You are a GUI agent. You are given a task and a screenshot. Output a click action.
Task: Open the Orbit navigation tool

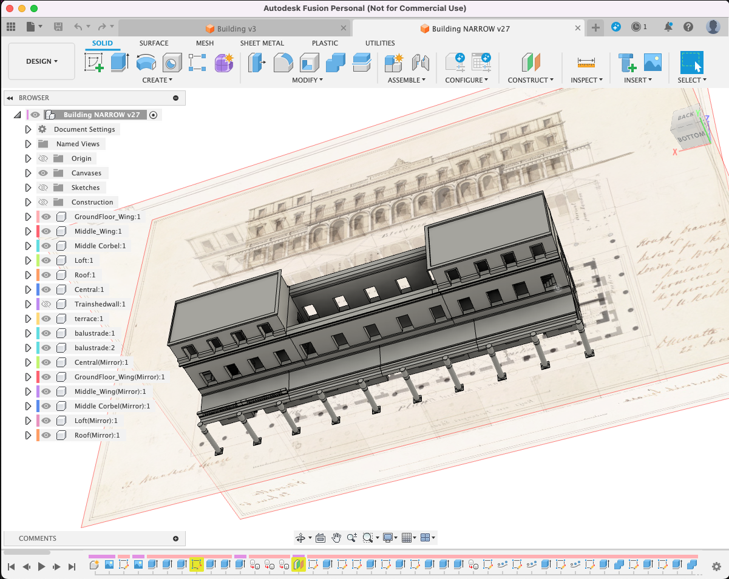pos(300,538)
